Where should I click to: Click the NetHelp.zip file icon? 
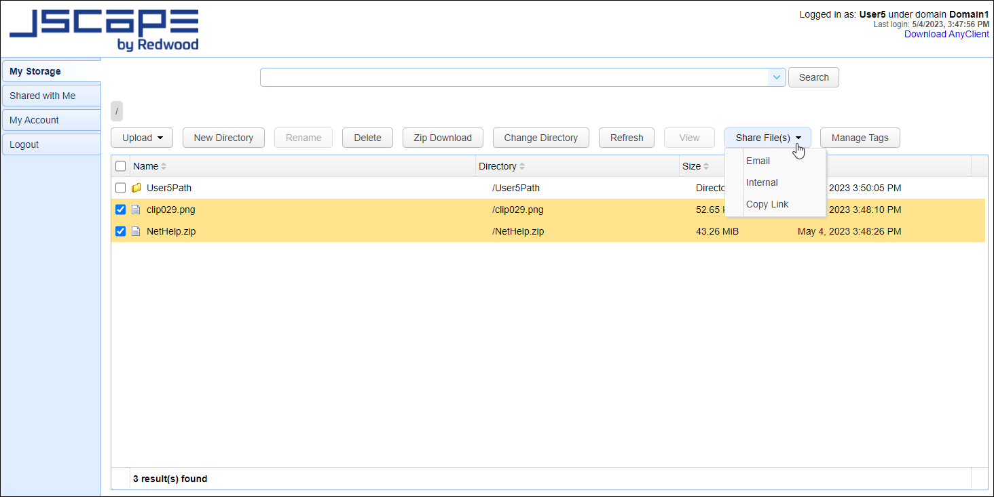[136, 231]
